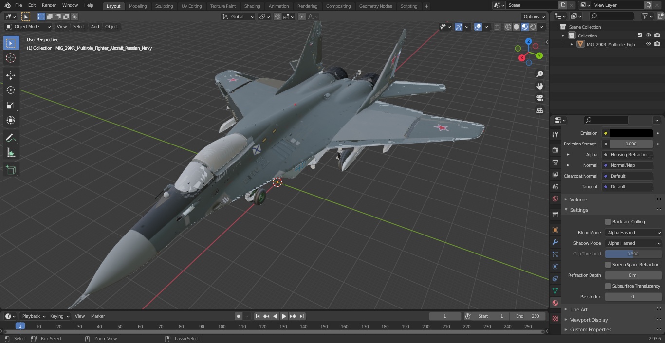This screenshot has height=343, width=665.
Task: Select the Scale tool
Action: tap(11, 105)
